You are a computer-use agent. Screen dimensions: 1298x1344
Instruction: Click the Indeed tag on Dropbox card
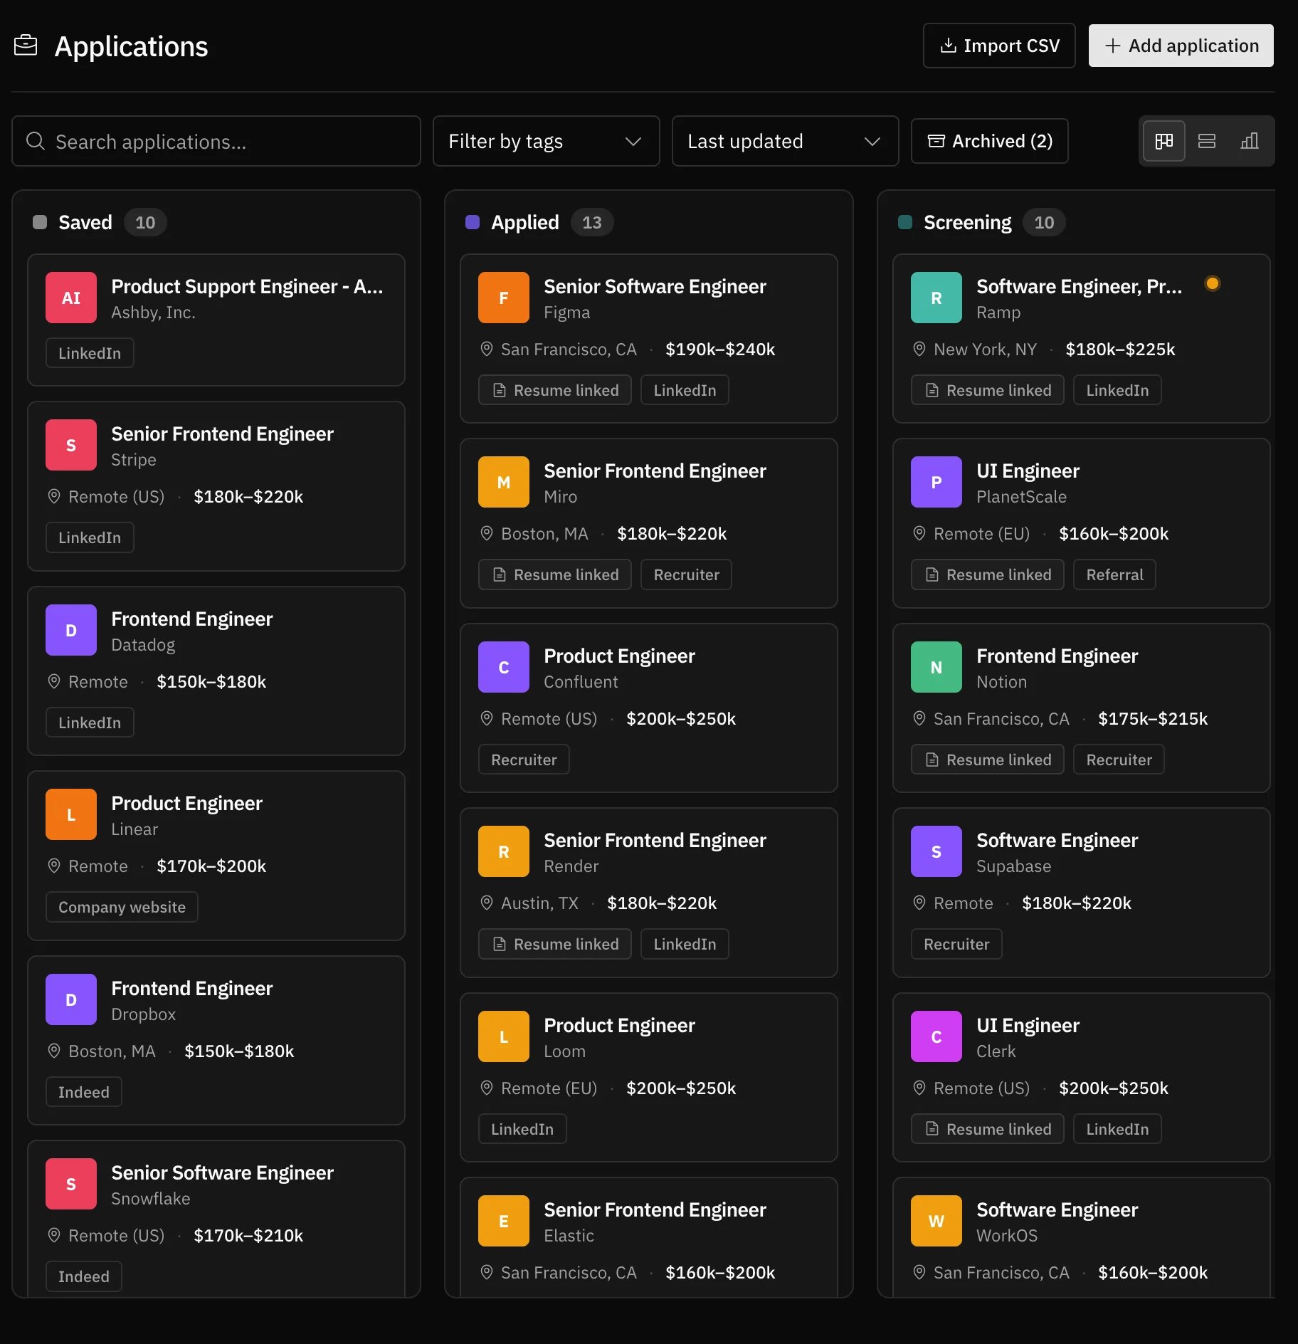pos(84,1092)
